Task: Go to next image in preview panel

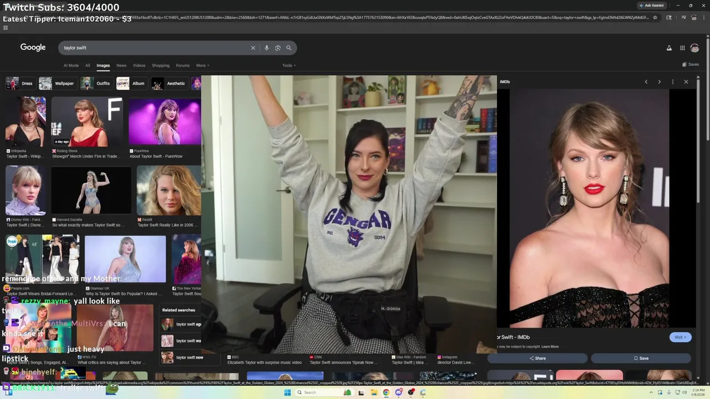Action: click(660, 82)
